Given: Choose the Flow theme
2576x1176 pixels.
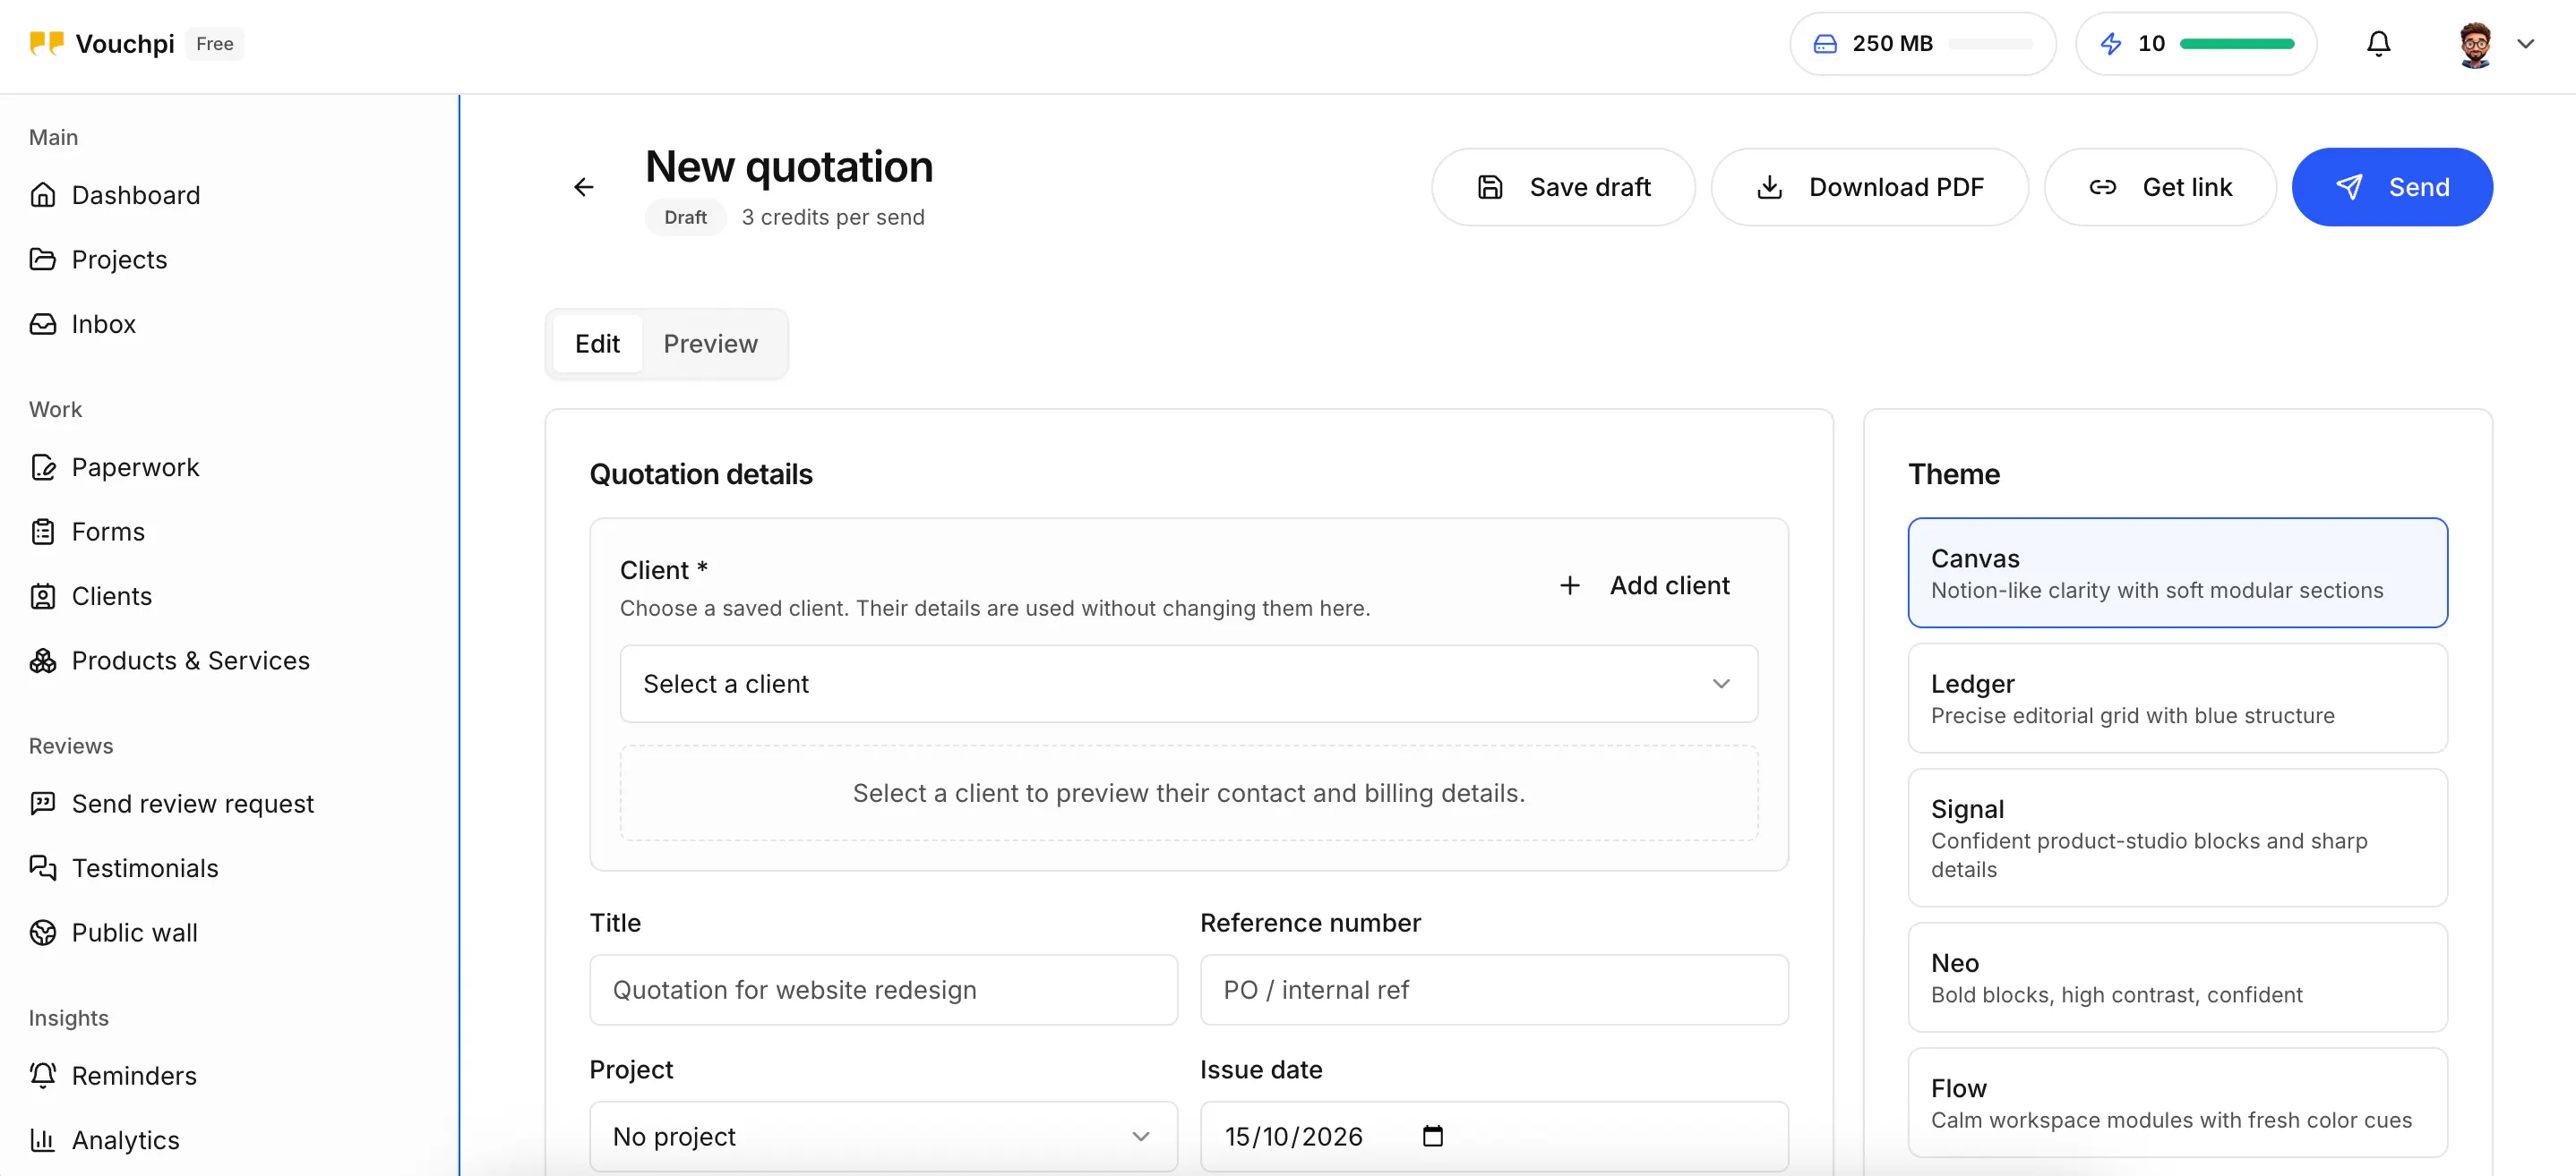Looking at the screenshot, I should tap(2177, 1104).
